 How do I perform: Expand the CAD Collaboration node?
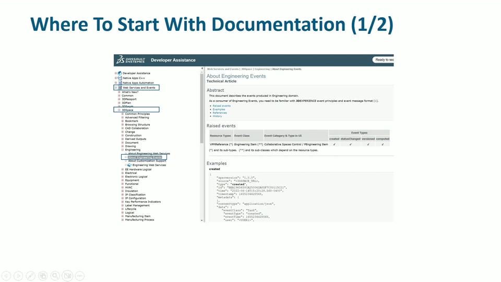[122, 128]
